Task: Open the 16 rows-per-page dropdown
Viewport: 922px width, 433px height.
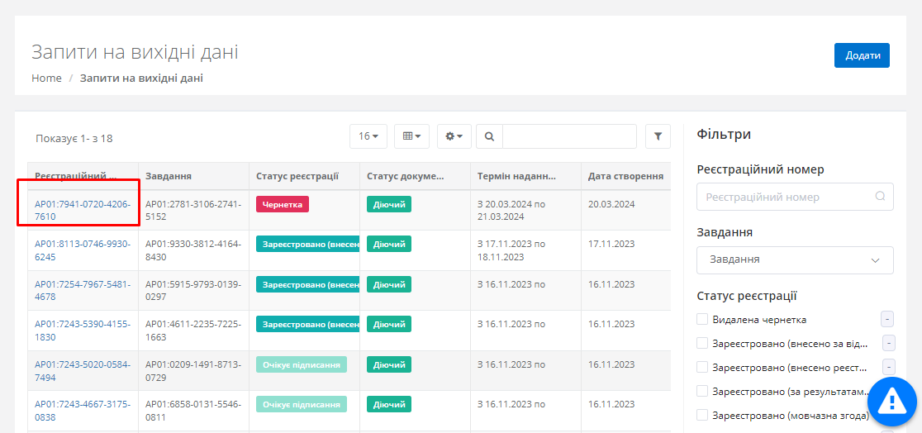Action: point(368,136)
